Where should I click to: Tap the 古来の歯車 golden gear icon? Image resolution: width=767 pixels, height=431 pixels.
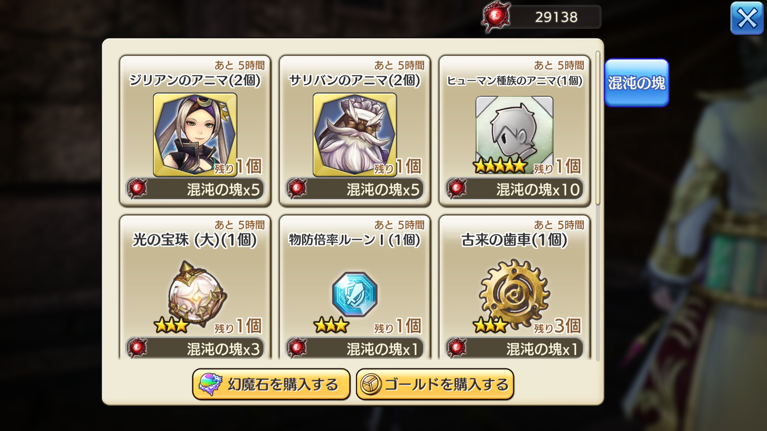(514, 293)
